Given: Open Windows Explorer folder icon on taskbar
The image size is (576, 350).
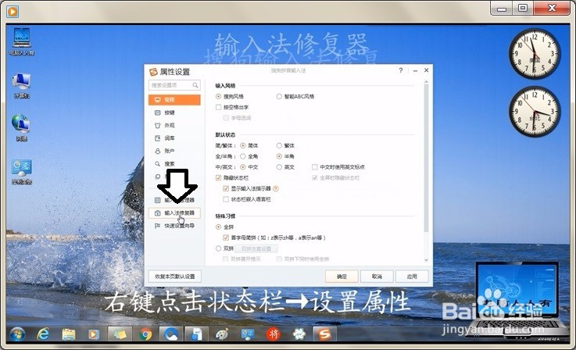Looking at the screenshot, I should pos(69,334).
